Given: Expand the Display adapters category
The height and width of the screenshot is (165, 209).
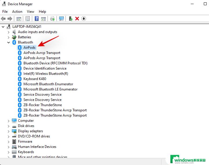Looking at the screenshot, I should tap(8, 131).
